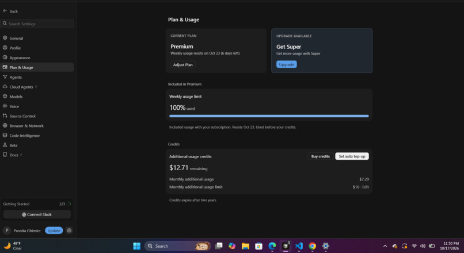Click the Connect Slack button
This screenshot has width=464, height=253.
[x=37, y=214]
